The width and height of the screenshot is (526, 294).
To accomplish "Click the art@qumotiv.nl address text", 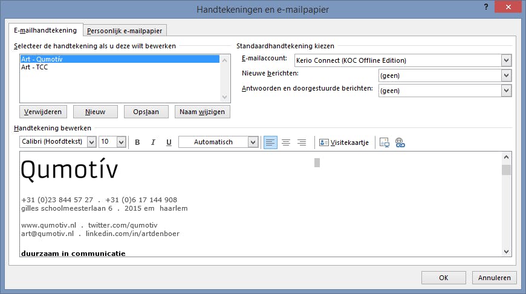I will [47, 234].
